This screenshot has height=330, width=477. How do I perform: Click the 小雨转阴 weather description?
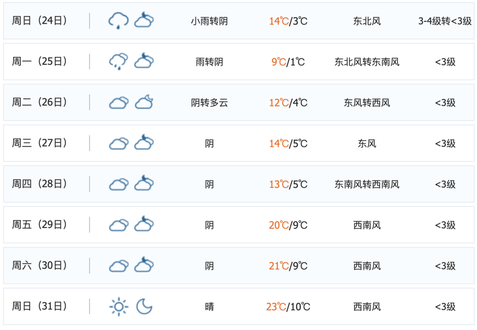(x=209, y=21)
